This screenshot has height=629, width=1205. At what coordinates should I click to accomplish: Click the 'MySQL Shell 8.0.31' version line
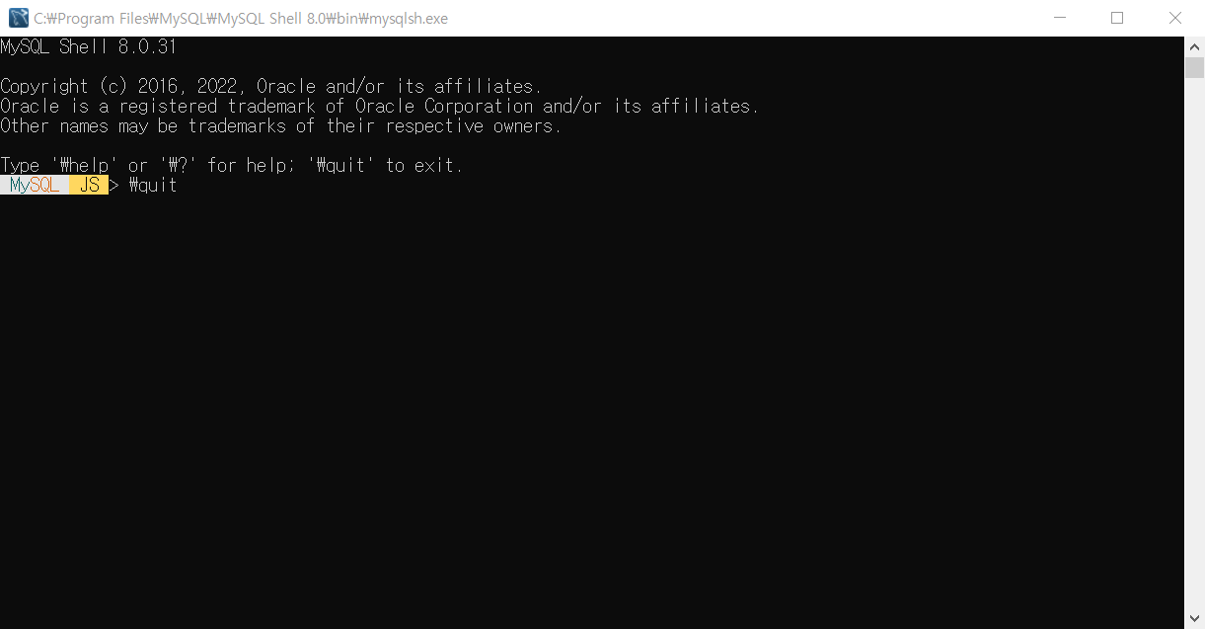click(89, 46)
